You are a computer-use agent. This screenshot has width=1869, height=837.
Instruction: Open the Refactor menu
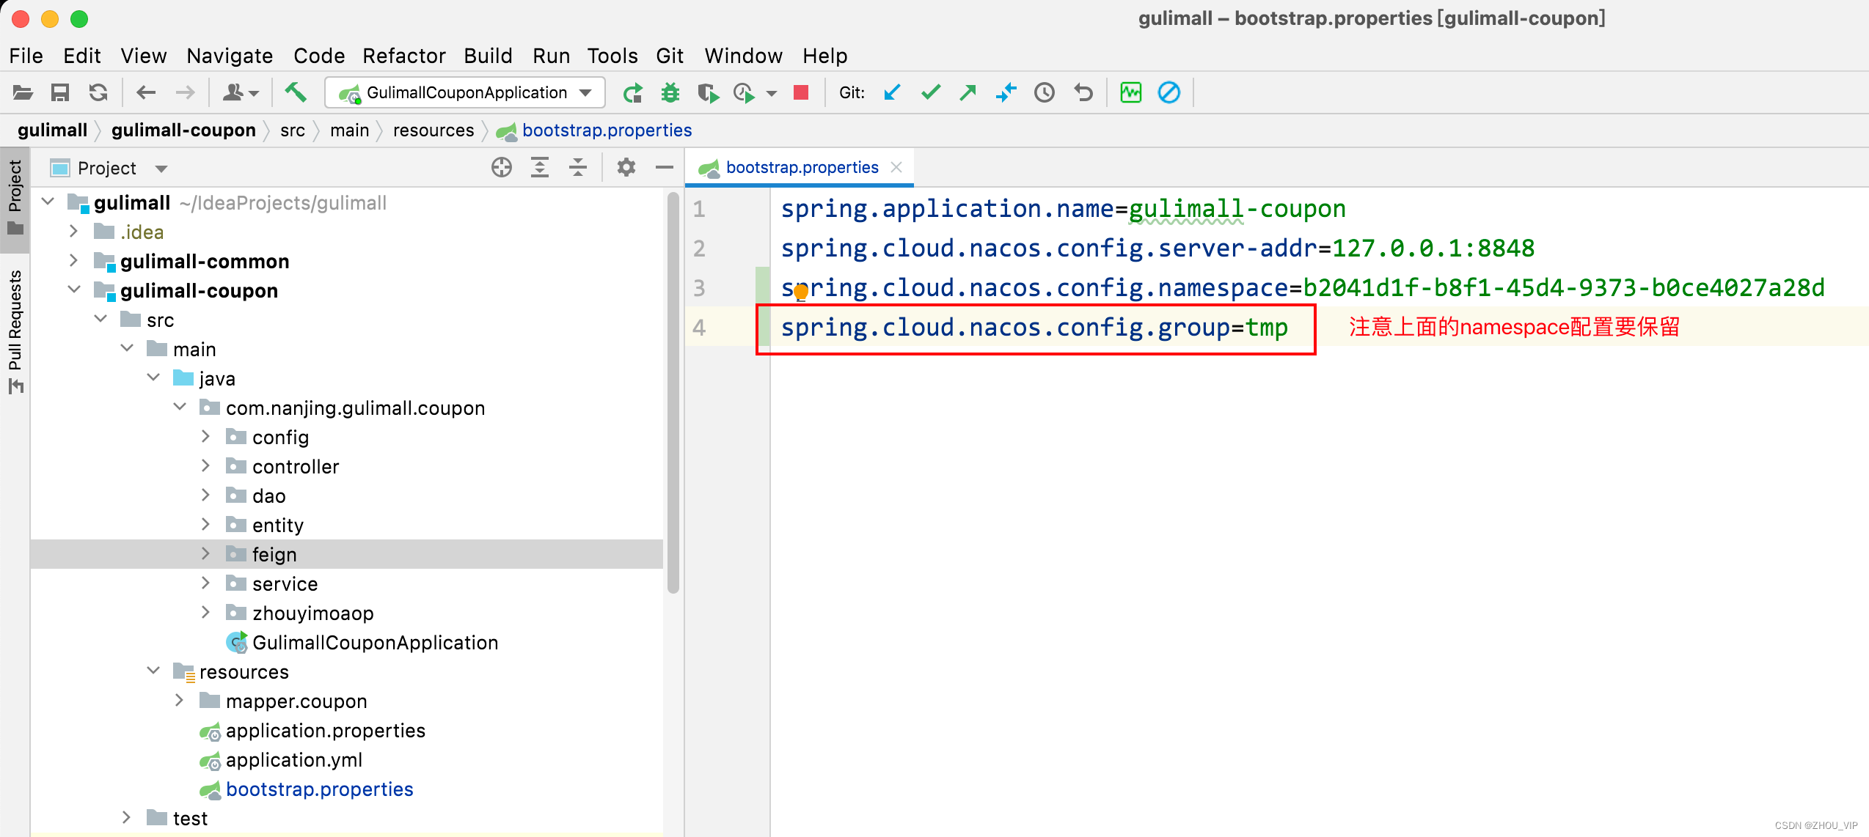pyautogui.click(x=403, y=56)
